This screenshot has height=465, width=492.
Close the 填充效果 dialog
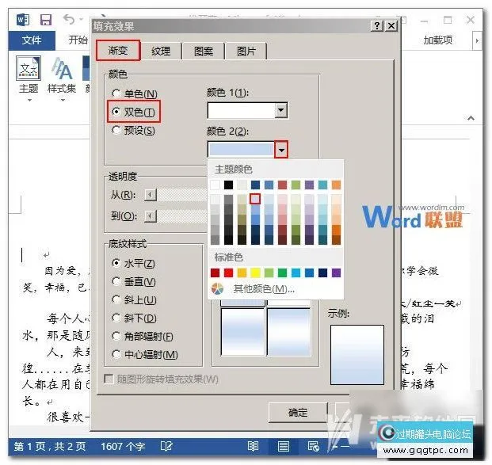[x=391, y=25]
